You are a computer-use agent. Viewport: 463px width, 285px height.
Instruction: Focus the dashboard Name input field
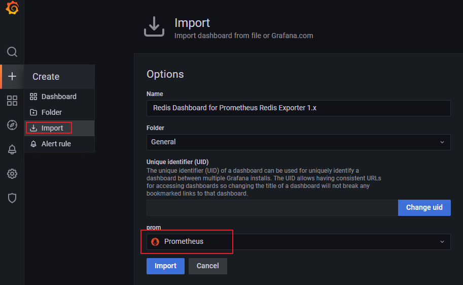pyautogui.click(x=299, y=108)
